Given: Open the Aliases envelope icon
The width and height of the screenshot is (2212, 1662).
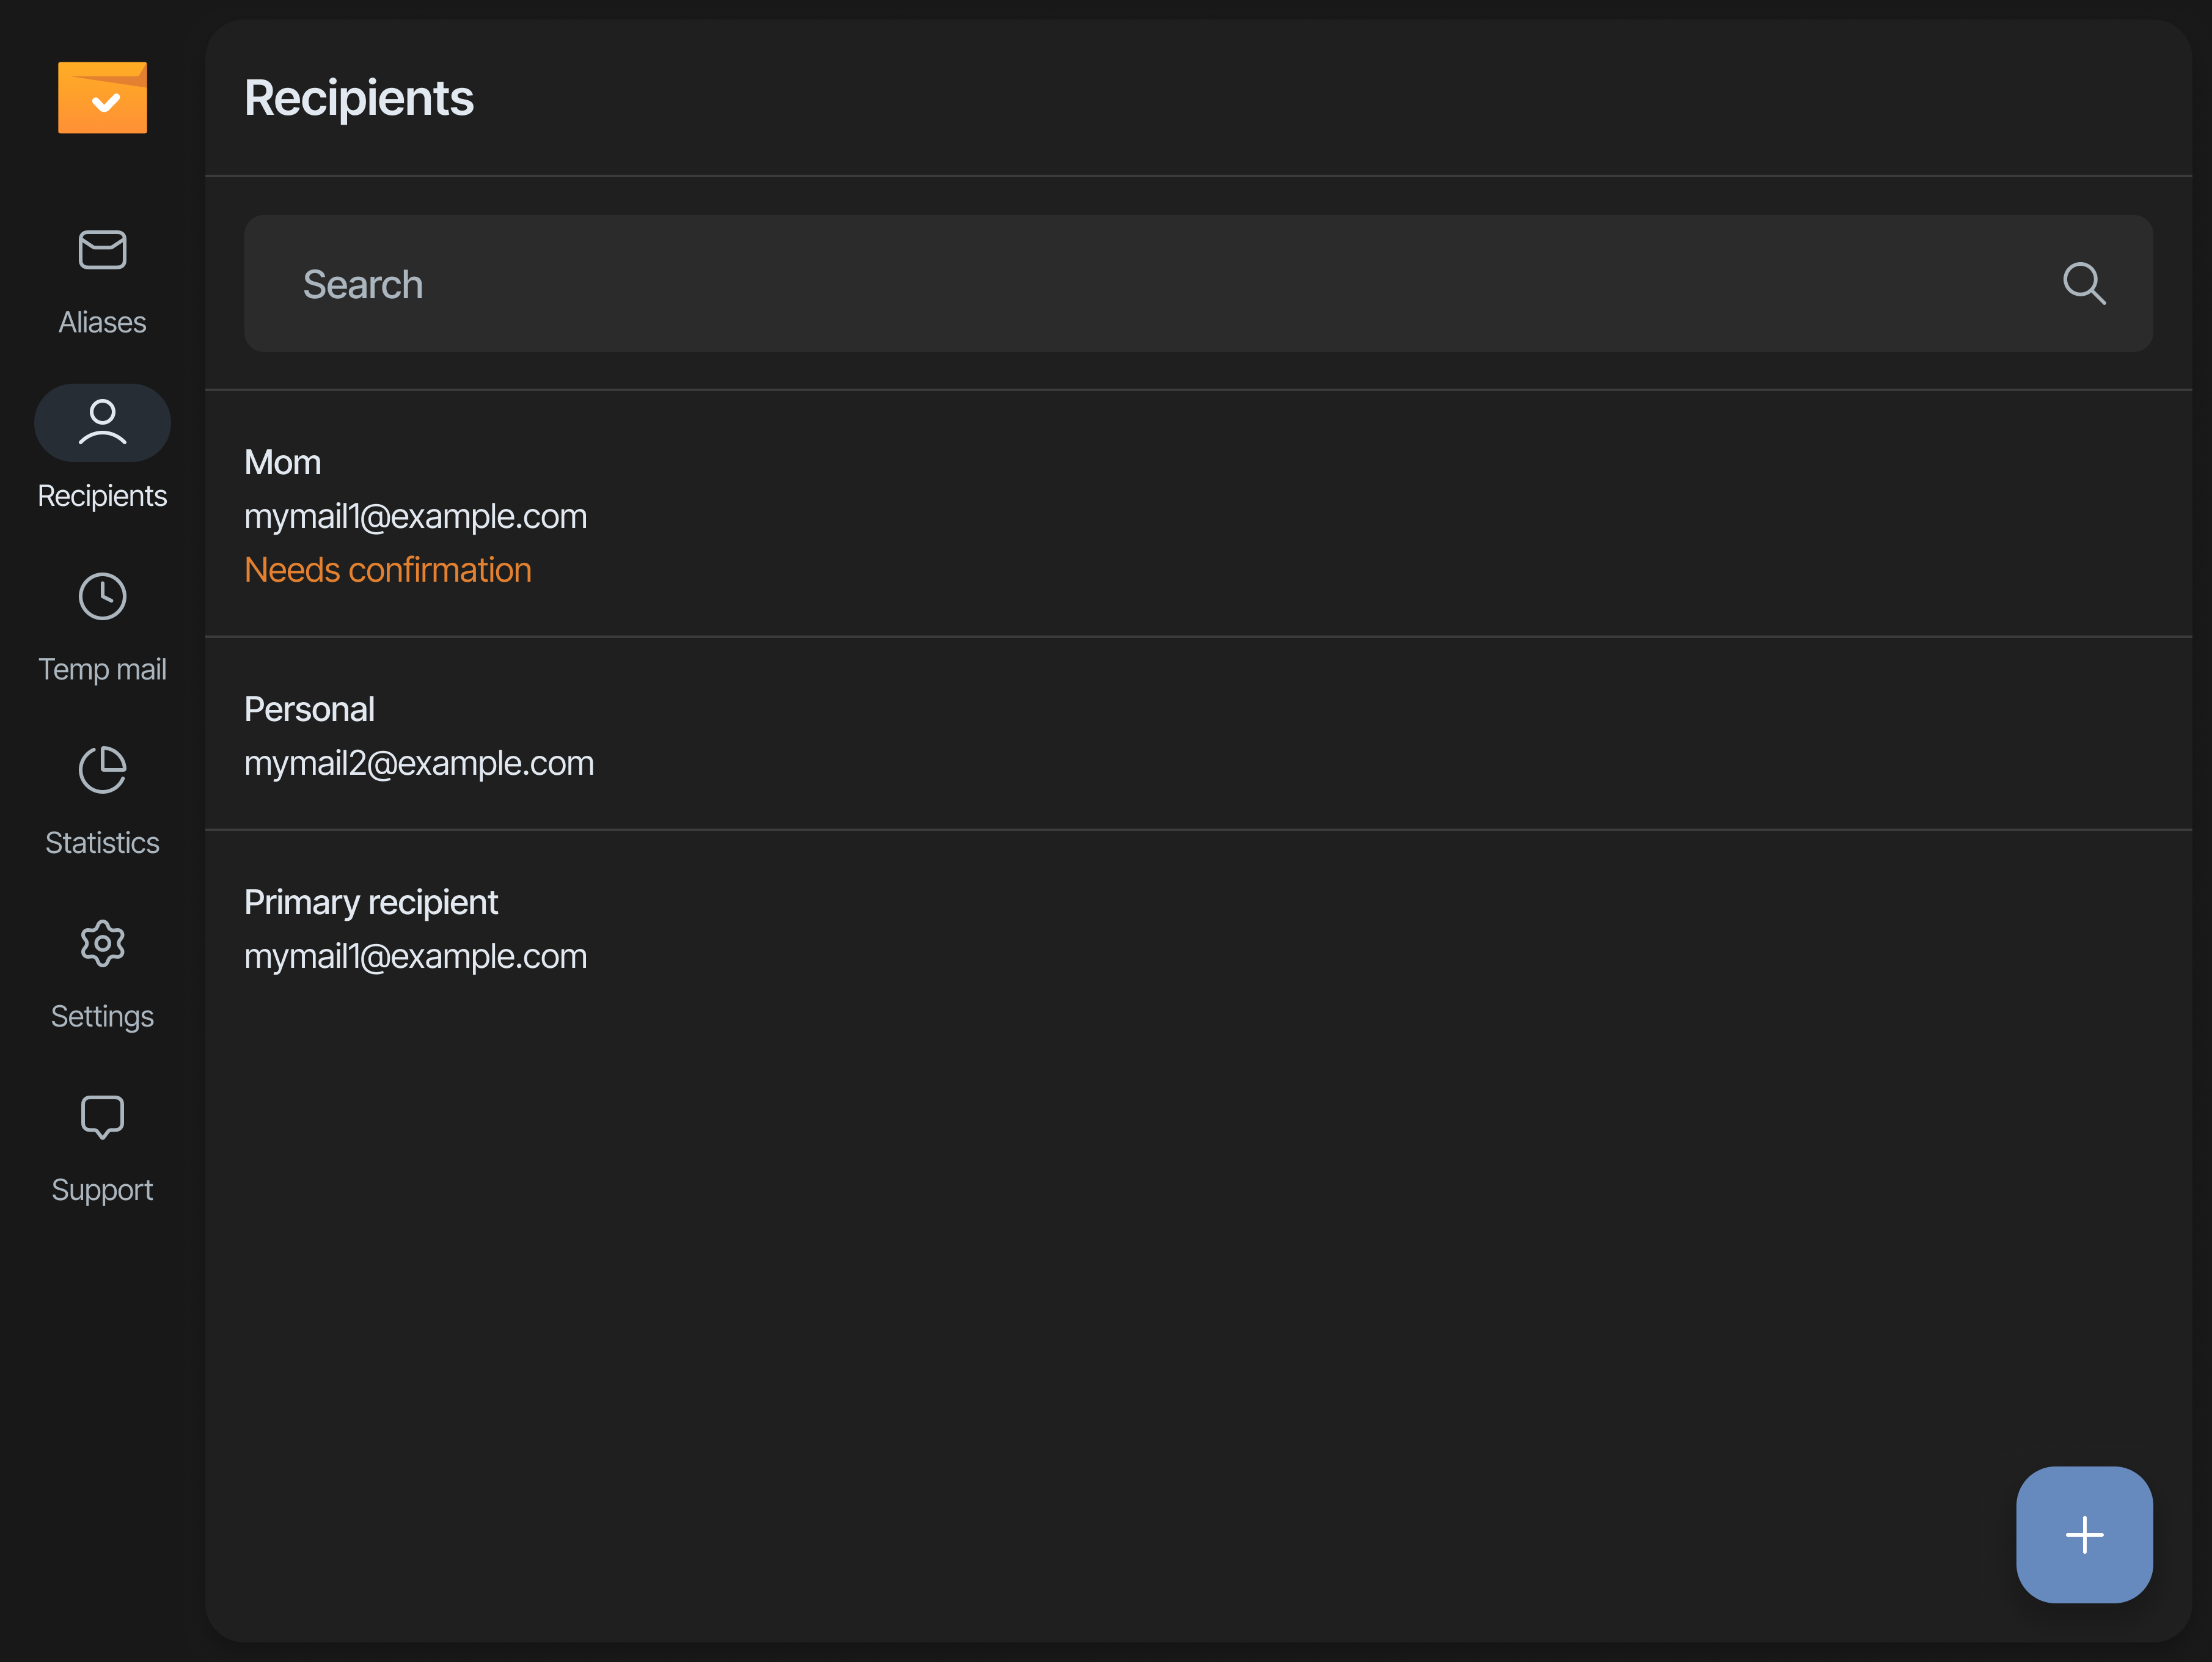Looking at the screenshot, I should click(102, 250).
